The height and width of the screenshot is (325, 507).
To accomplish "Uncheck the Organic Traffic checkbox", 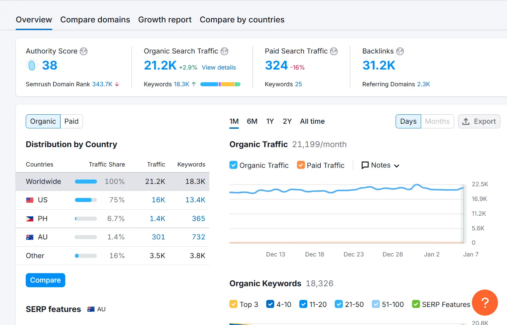I will pyautogui.click(x=233, y=165).
